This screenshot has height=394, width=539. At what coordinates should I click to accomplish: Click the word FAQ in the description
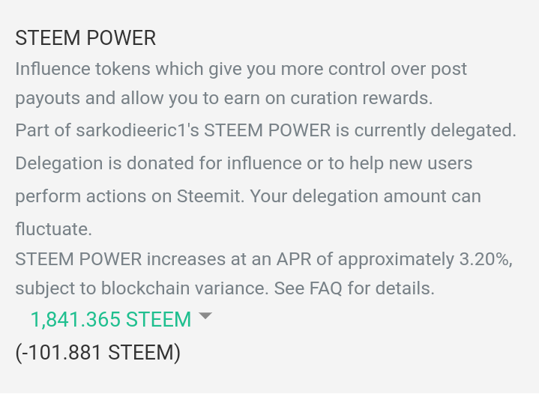click(x=322, y=288)
